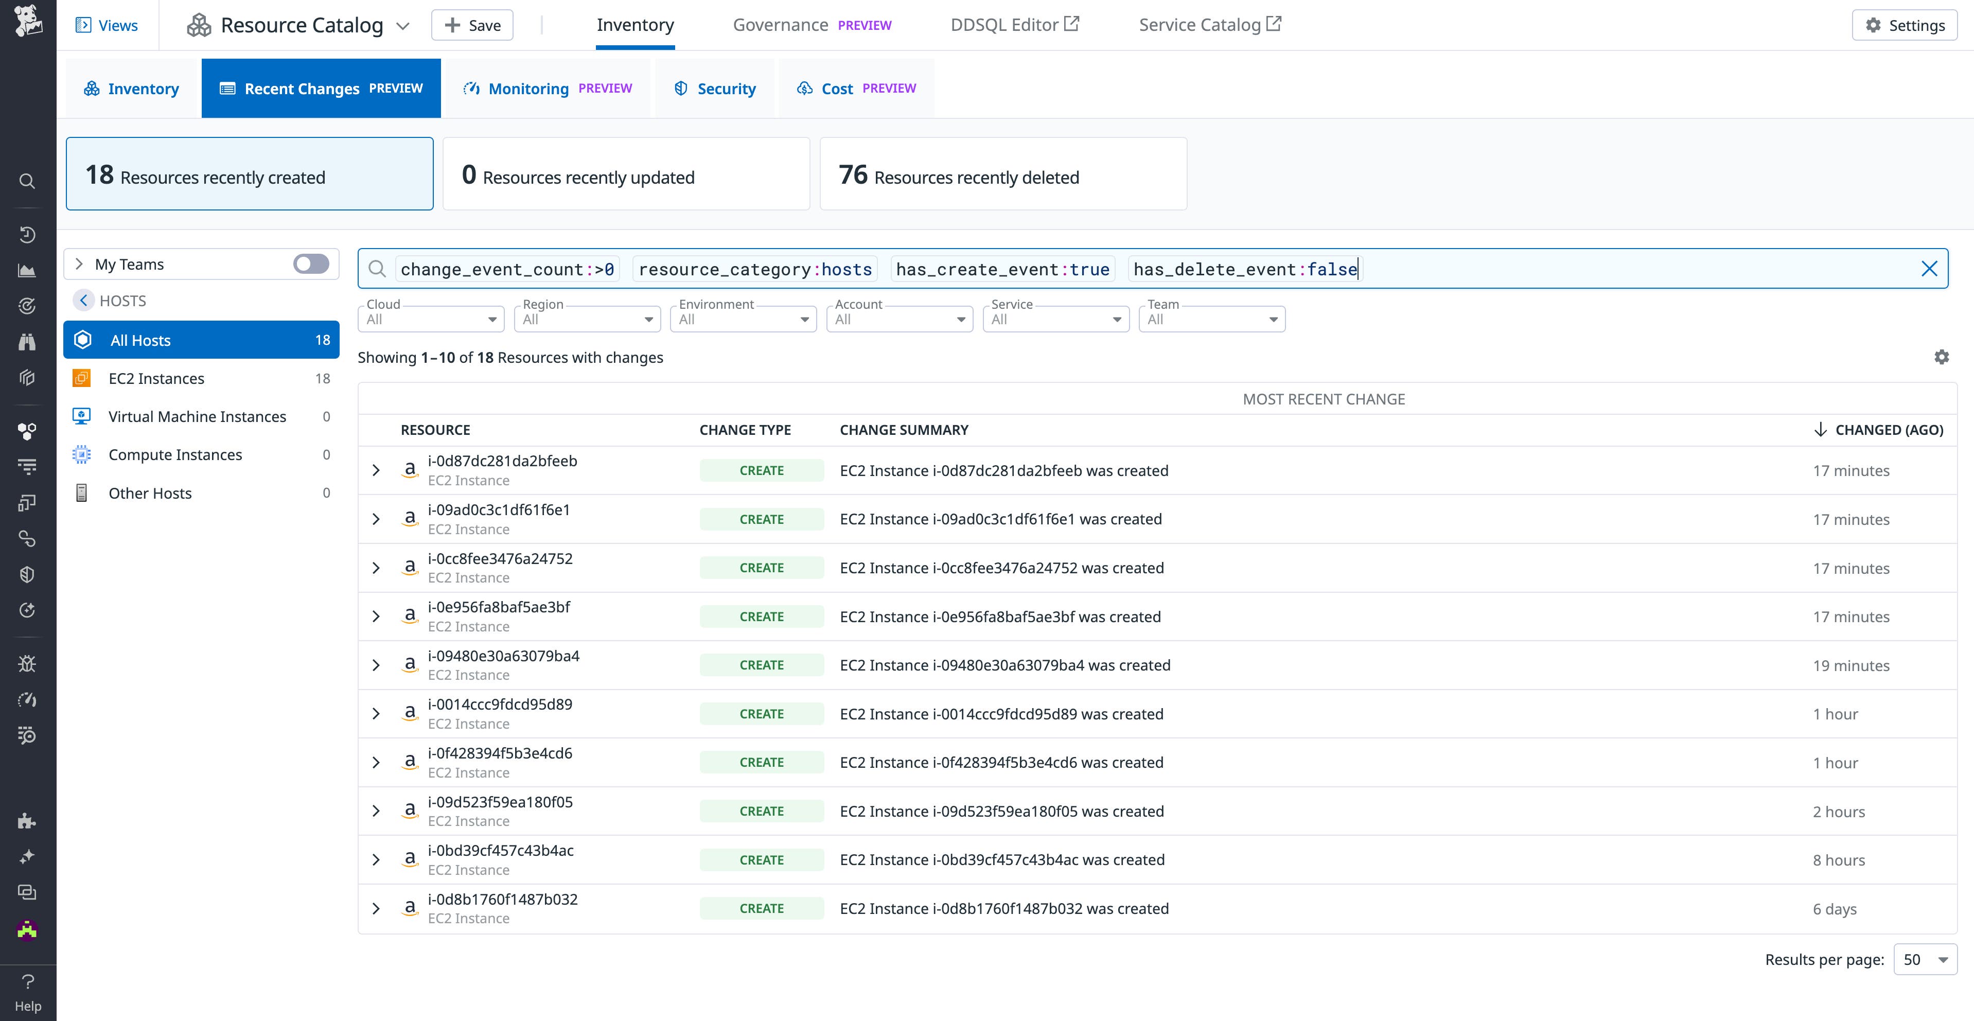This screenshot has width=1974, height=1021.
Task: Clear the search query with X icon
Action: [1929, 268]
